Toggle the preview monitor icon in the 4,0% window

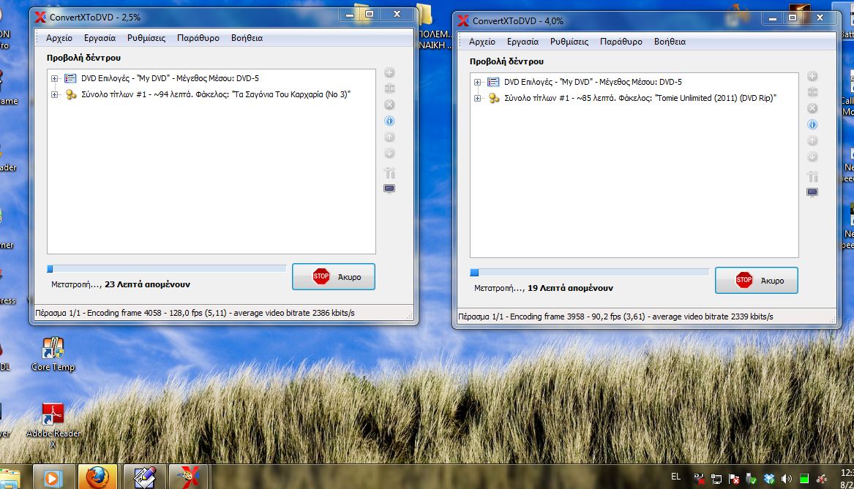pos(812,192)
